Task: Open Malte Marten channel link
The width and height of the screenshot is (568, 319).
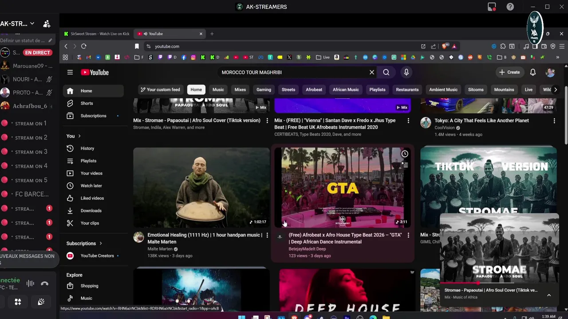Action: (160, 249)
